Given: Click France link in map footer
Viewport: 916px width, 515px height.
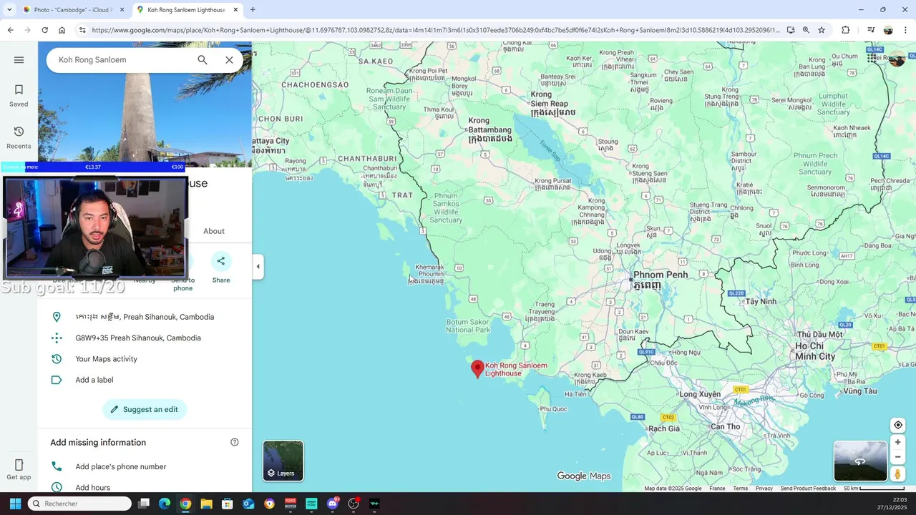Looking at the screenshot, I should point(717,489).
